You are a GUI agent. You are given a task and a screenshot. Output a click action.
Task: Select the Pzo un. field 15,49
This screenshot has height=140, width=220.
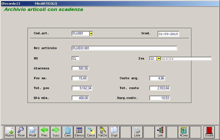tap(80, 78)
